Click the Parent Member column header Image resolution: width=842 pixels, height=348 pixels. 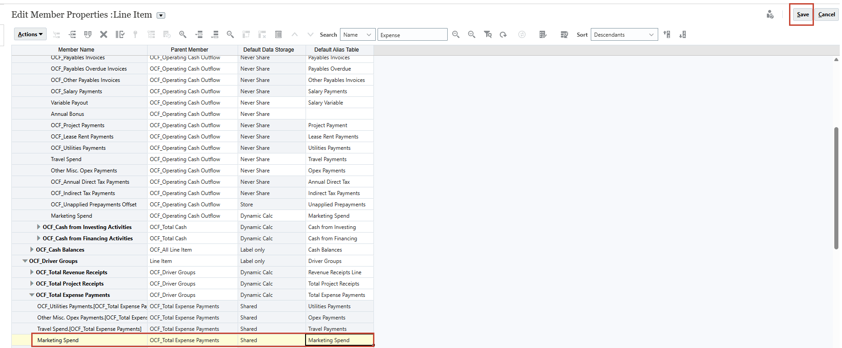click(192, 50)
